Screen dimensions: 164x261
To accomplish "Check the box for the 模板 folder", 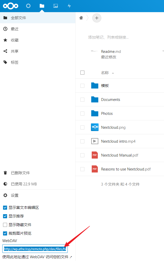I will (x=82, y=85).
